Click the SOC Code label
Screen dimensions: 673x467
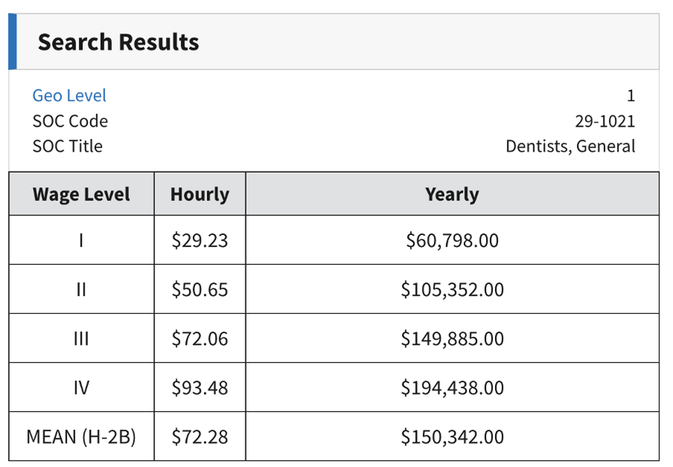pos(70,121)
